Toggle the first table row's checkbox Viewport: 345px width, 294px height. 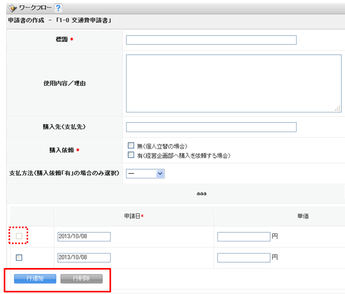coord(19,236)
